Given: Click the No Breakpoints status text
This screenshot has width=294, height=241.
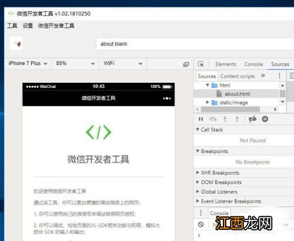Looking at the screenshot, I should pyautogui.click(x=253, y=162).
